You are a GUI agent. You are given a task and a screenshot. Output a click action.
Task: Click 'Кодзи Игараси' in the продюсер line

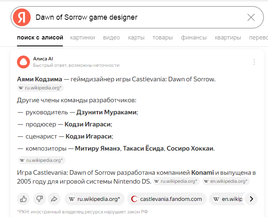coord(88,124)
